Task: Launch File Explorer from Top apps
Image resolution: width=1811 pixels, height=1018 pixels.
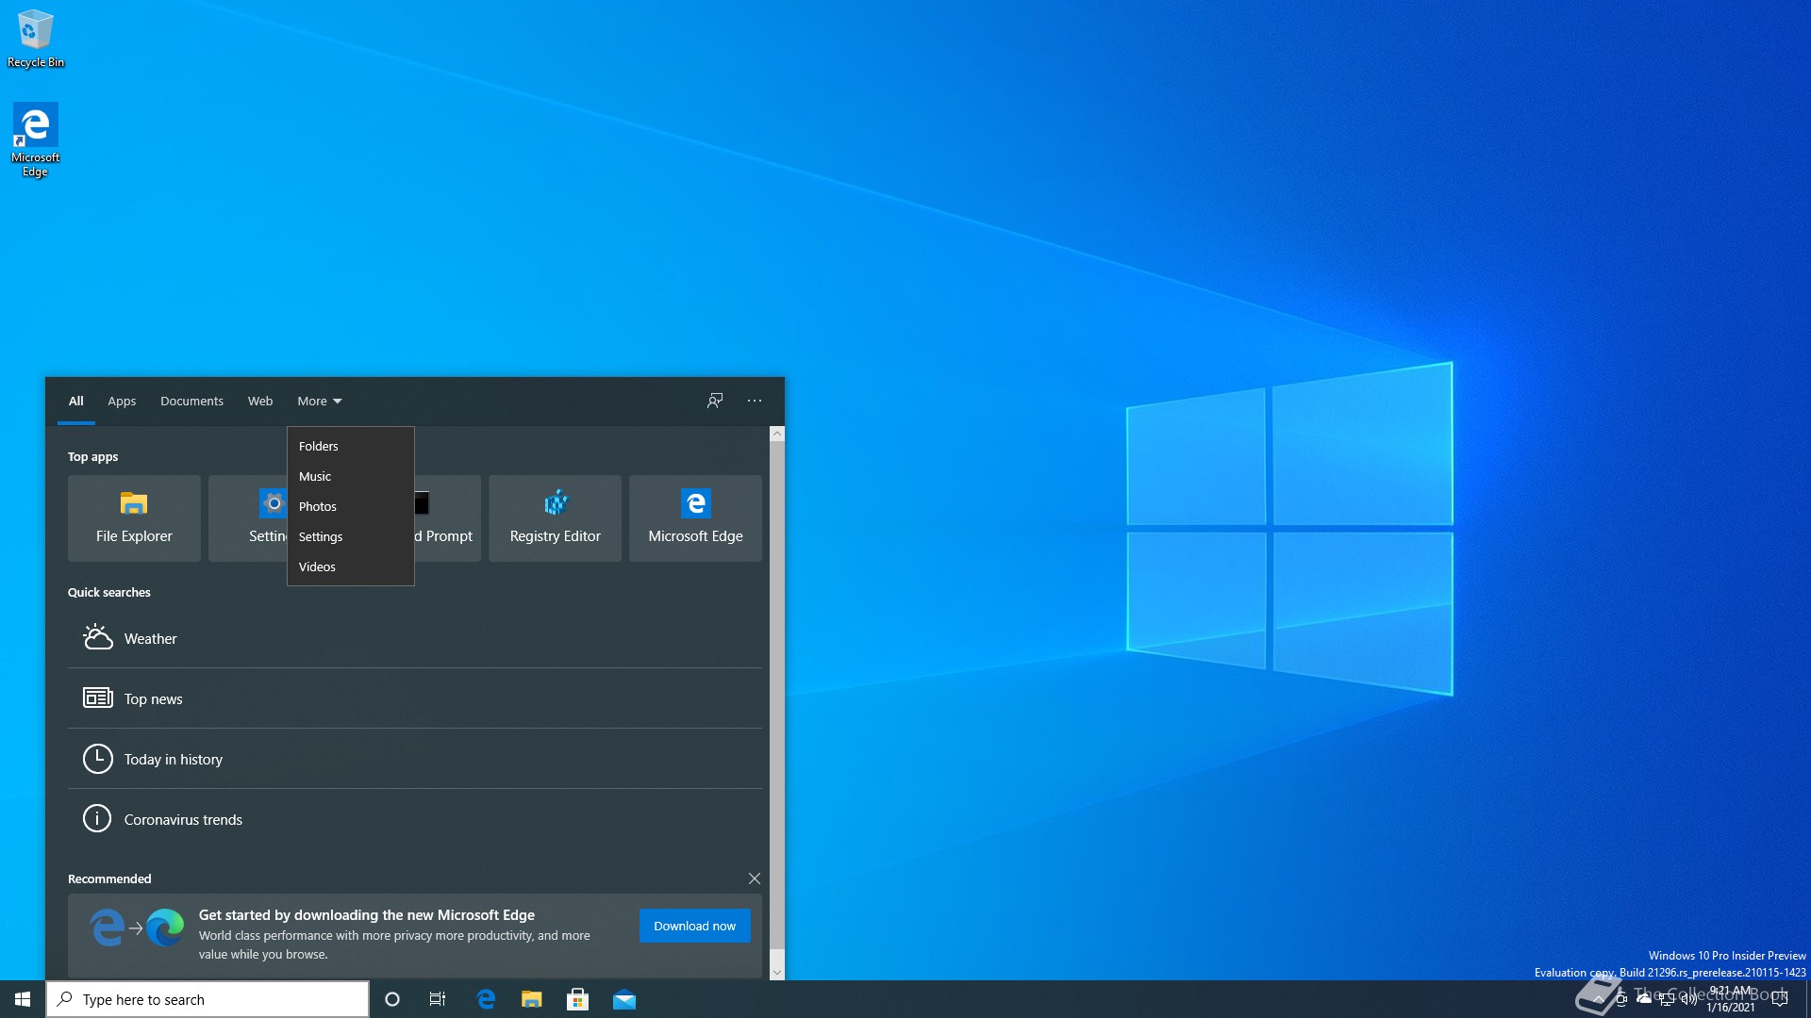Action: pos(134,518)
